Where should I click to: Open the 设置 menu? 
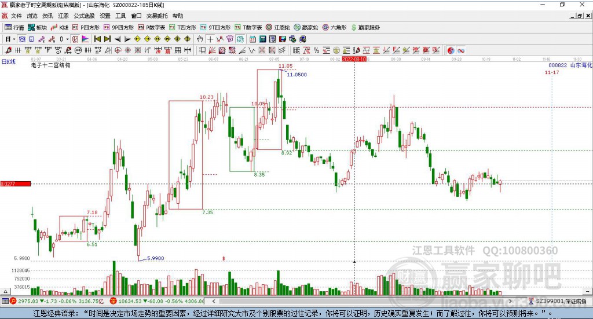[x=105, y=16]
